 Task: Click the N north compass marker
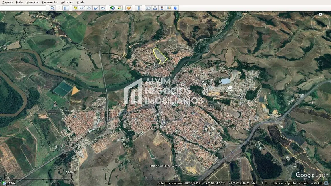point(320,14)
